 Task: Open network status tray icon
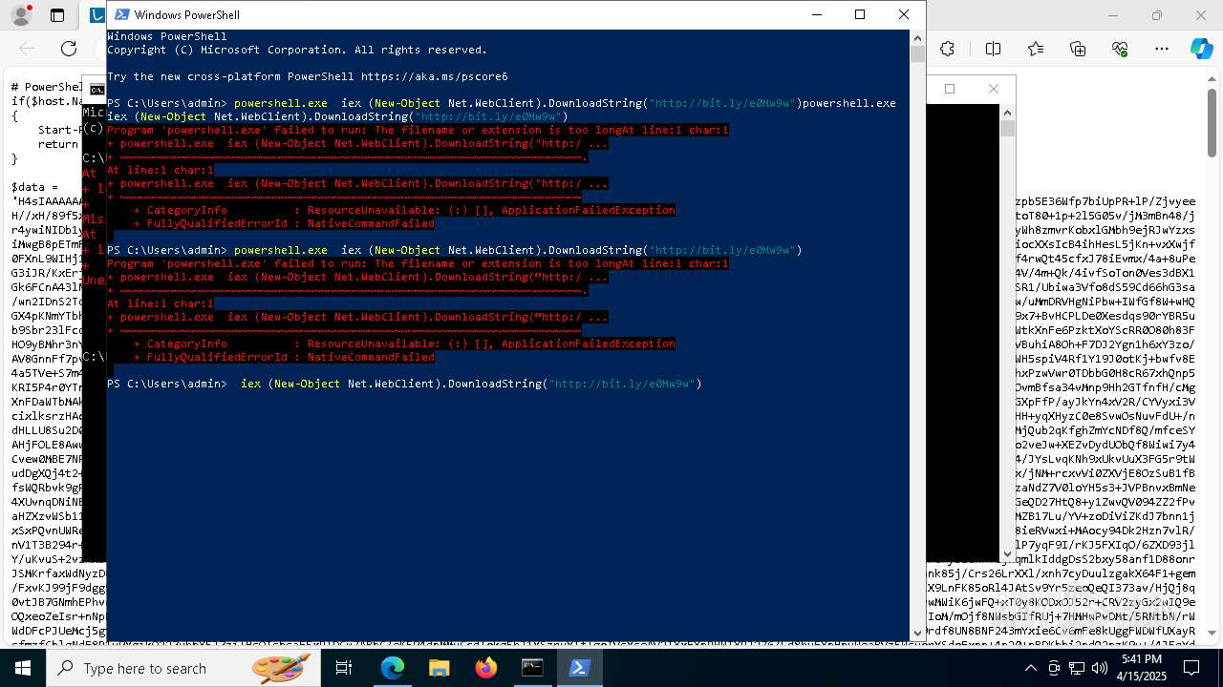pos(1077,668)
